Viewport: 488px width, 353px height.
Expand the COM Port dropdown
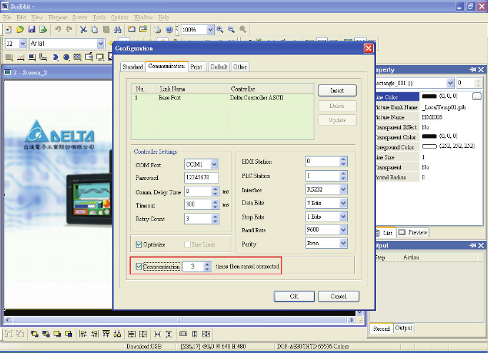(214, 164)
